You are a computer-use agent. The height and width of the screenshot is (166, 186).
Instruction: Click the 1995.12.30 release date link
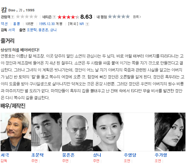point(47,24)
